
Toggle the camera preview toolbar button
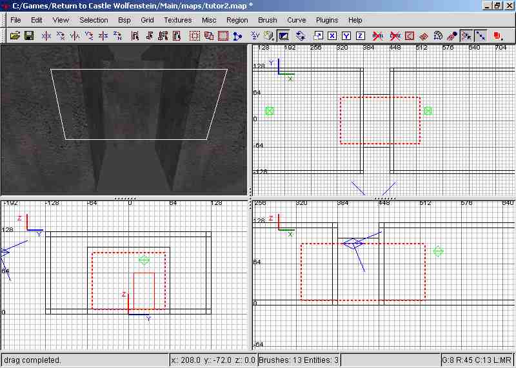pyautogui.click(x=283, y=35)
